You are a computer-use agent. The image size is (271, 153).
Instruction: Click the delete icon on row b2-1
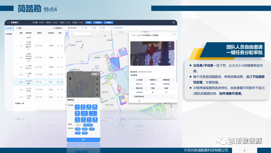click(62, 82)
